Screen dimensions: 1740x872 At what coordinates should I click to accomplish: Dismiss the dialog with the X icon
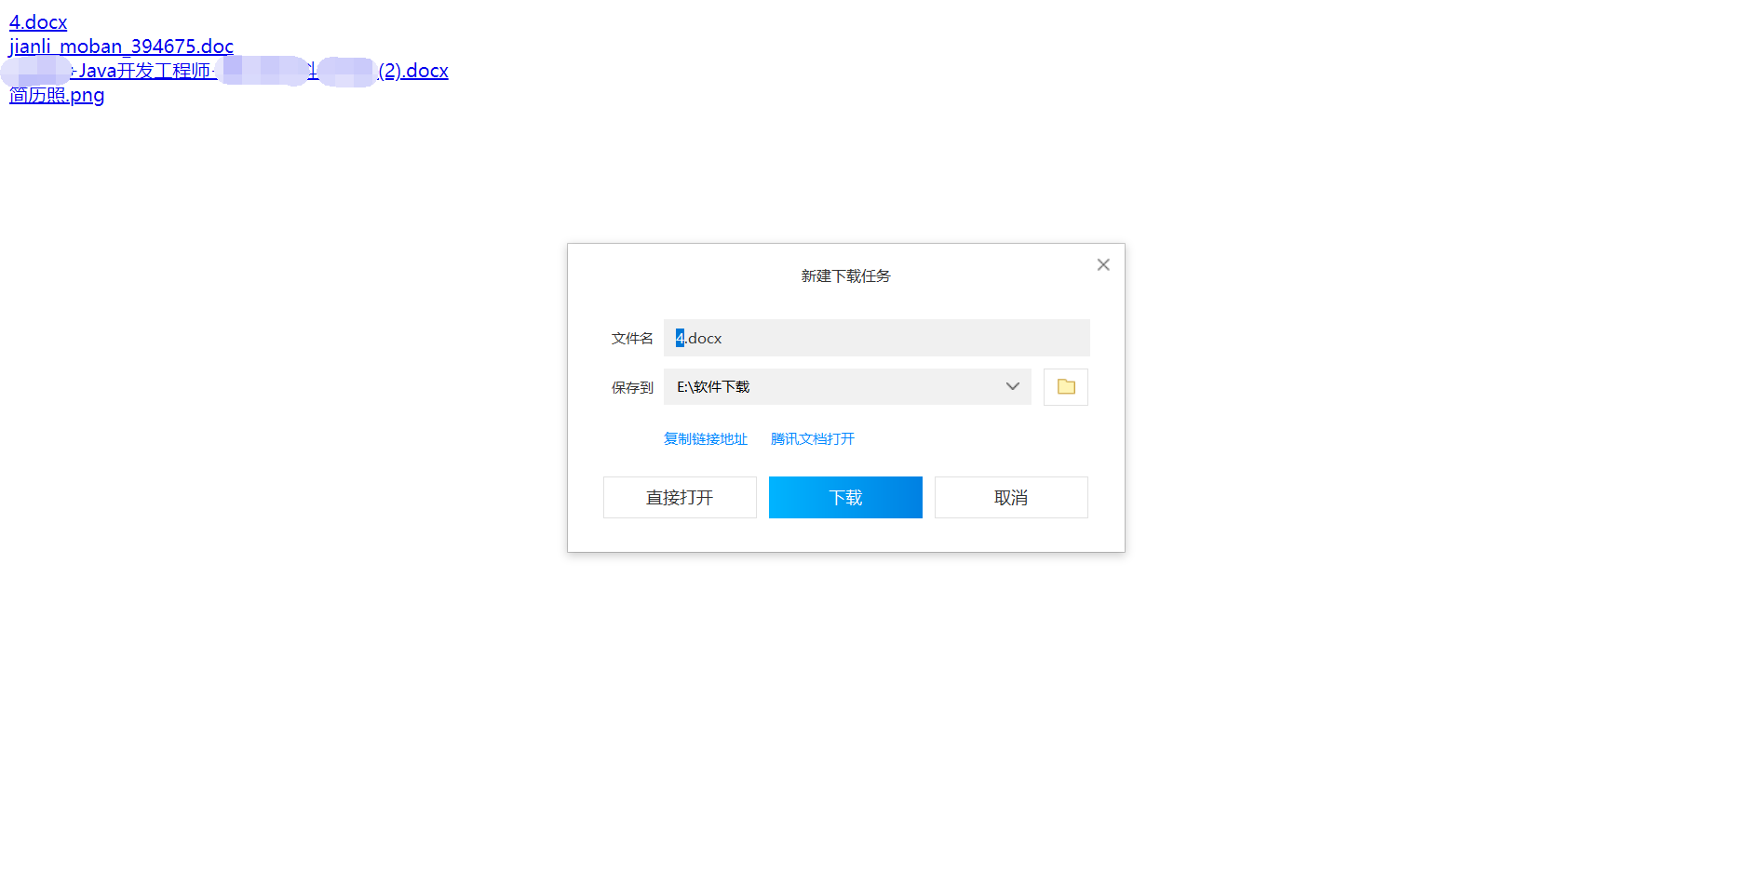[x=1103, y=264]
